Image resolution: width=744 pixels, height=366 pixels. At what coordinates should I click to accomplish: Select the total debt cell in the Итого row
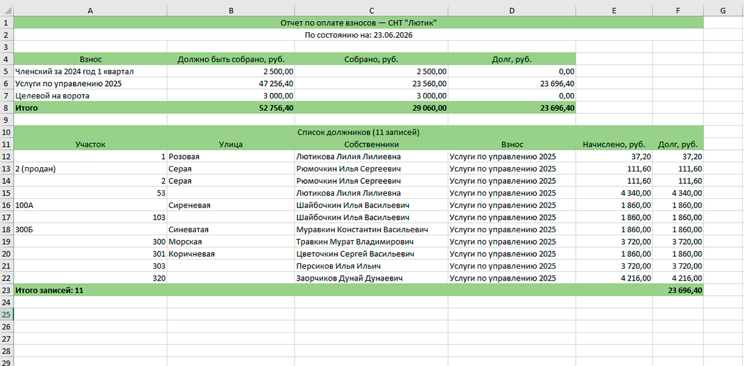coord(512,108)
